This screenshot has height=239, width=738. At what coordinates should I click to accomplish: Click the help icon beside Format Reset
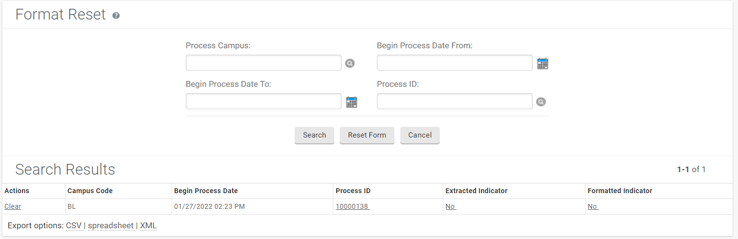pos(116,16)
